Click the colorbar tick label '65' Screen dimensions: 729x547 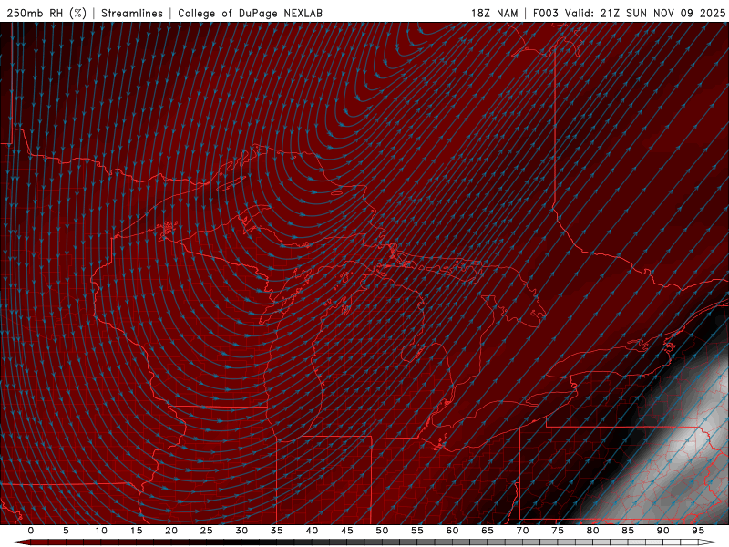tap(488, 531)
